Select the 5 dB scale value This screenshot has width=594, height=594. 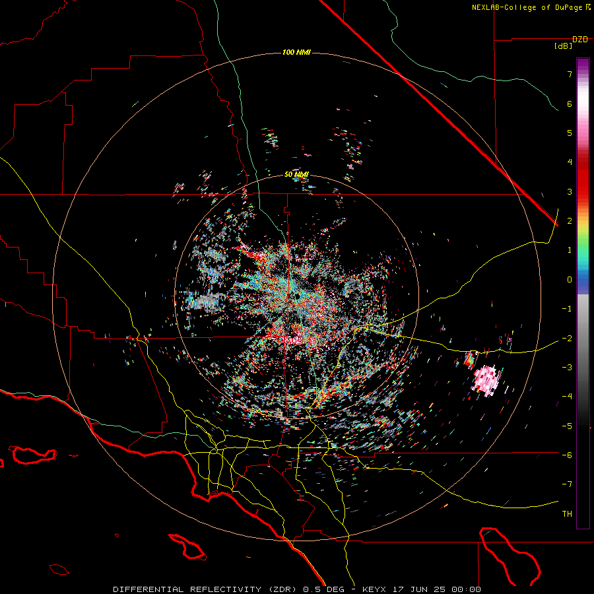[x=570, y=133]
